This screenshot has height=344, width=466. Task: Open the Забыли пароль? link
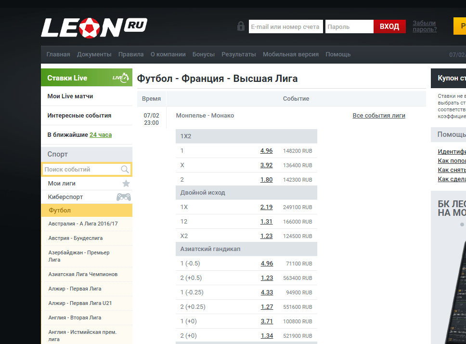[x=425, y=26]
